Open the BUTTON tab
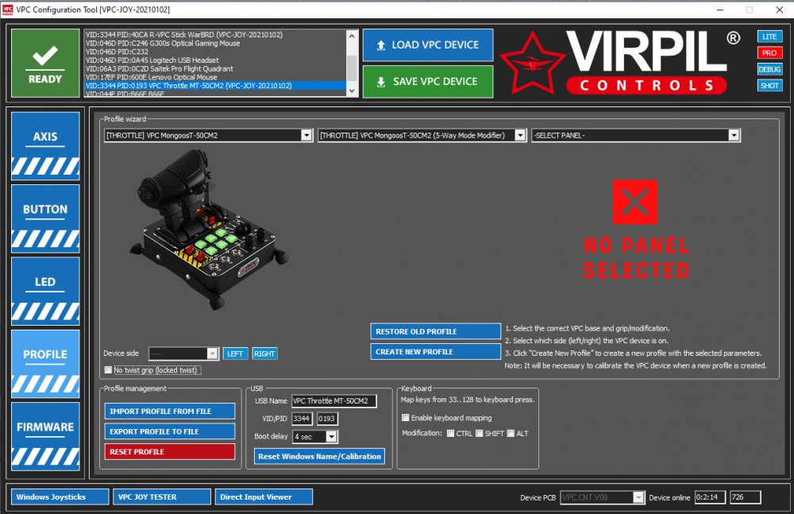This screenshot has height=514, width=794. click(45, 218)
